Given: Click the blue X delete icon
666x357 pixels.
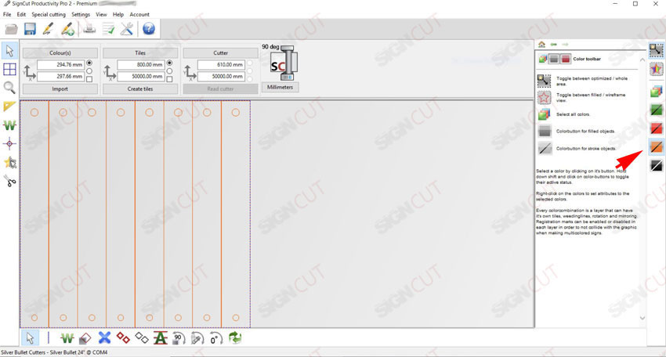Looking at the screenshot, I should [104, 338].
